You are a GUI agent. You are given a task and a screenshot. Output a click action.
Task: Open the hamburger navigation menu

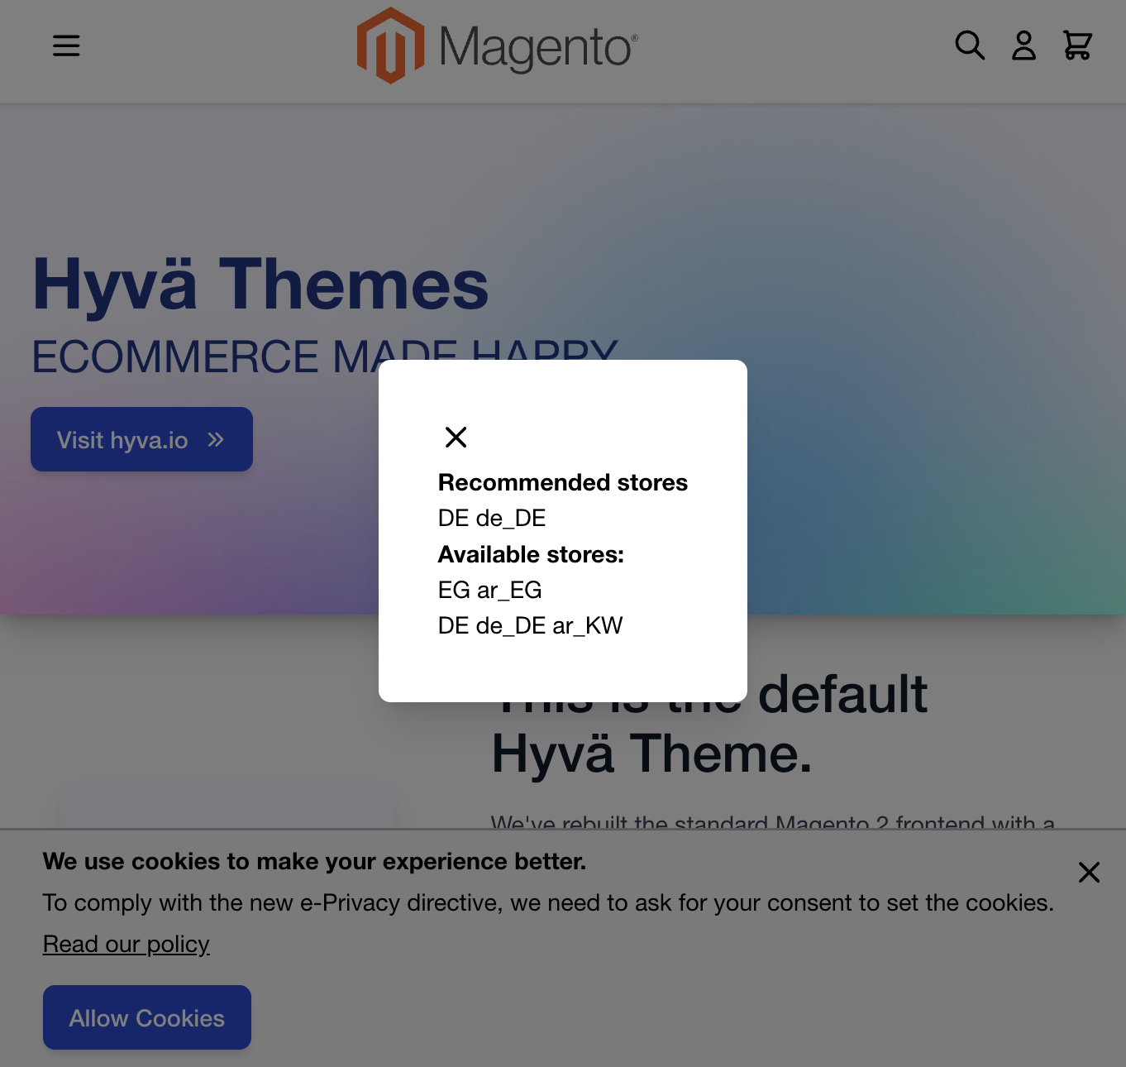click(66, 45)
